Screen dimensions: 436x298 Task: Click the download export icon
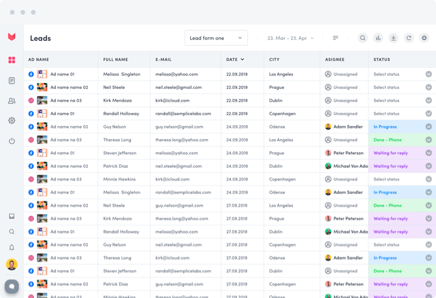click(x=393, y=38)
